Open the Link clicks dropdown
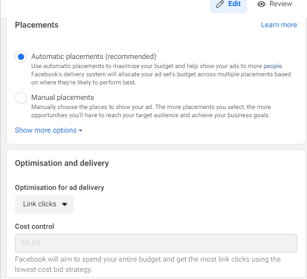This screenshot has width=307, height=279. tap(44, 204)
